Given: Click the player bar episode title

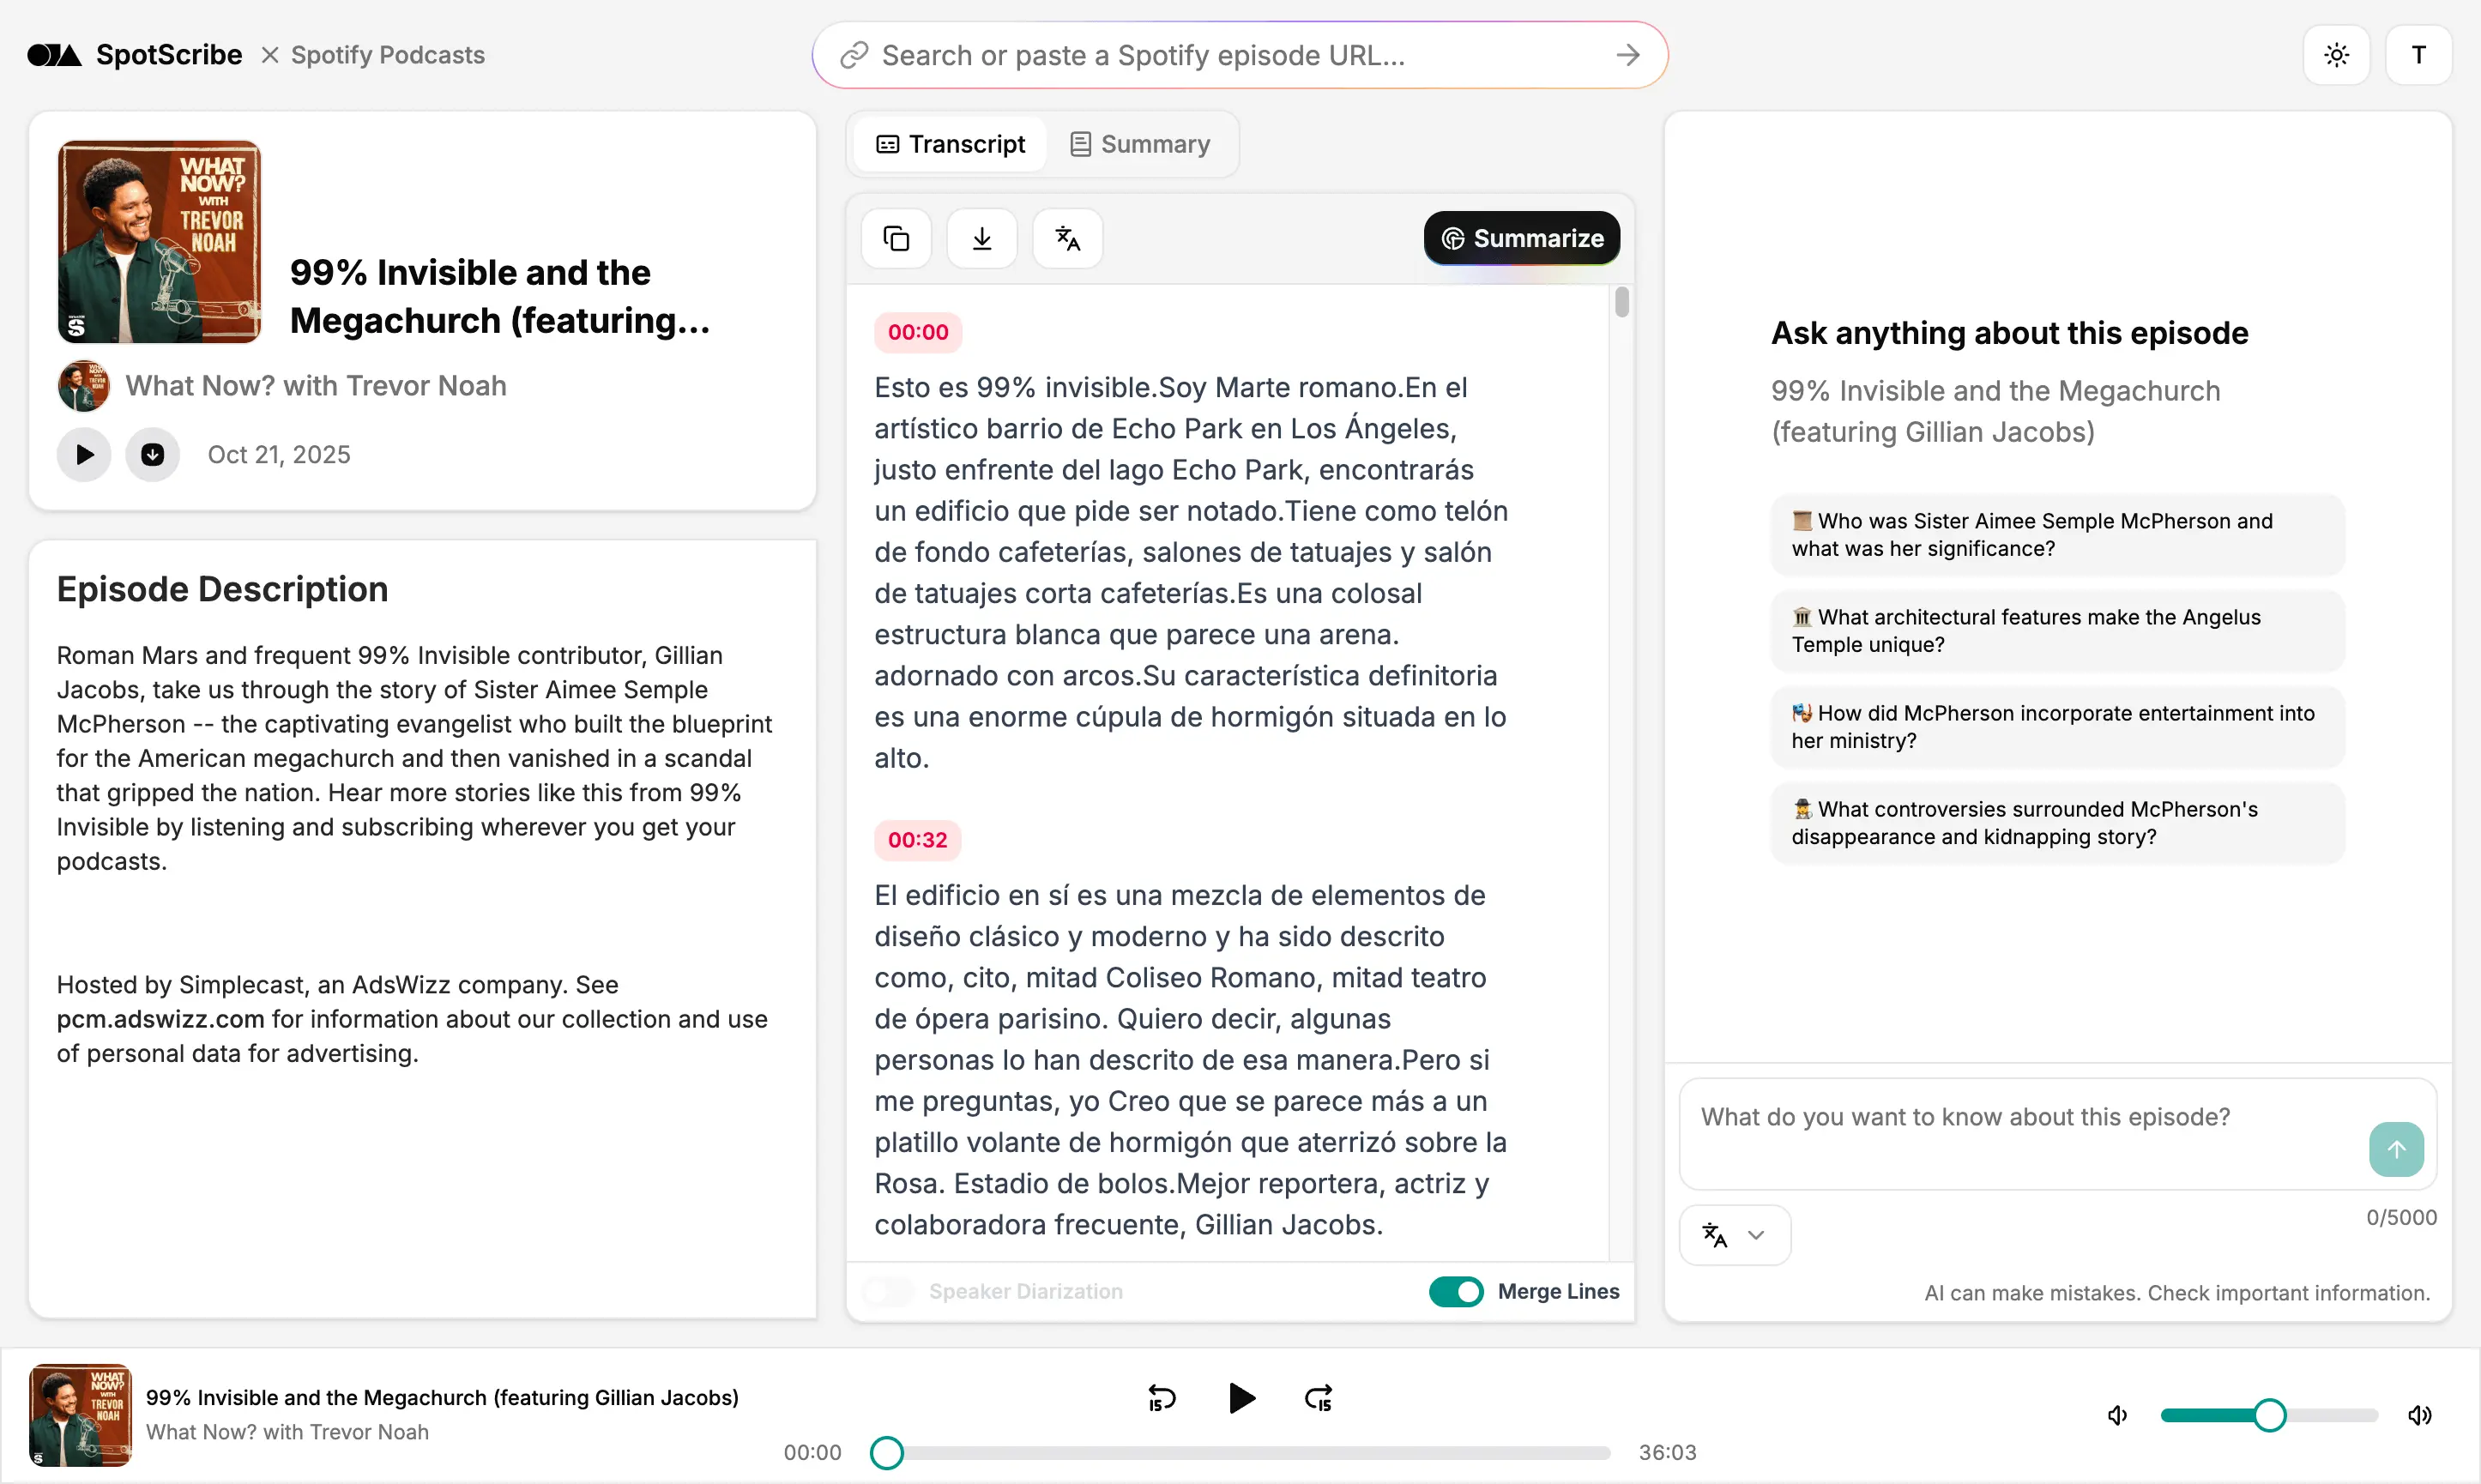Looking at the screenshot, I should (442, 1397).
